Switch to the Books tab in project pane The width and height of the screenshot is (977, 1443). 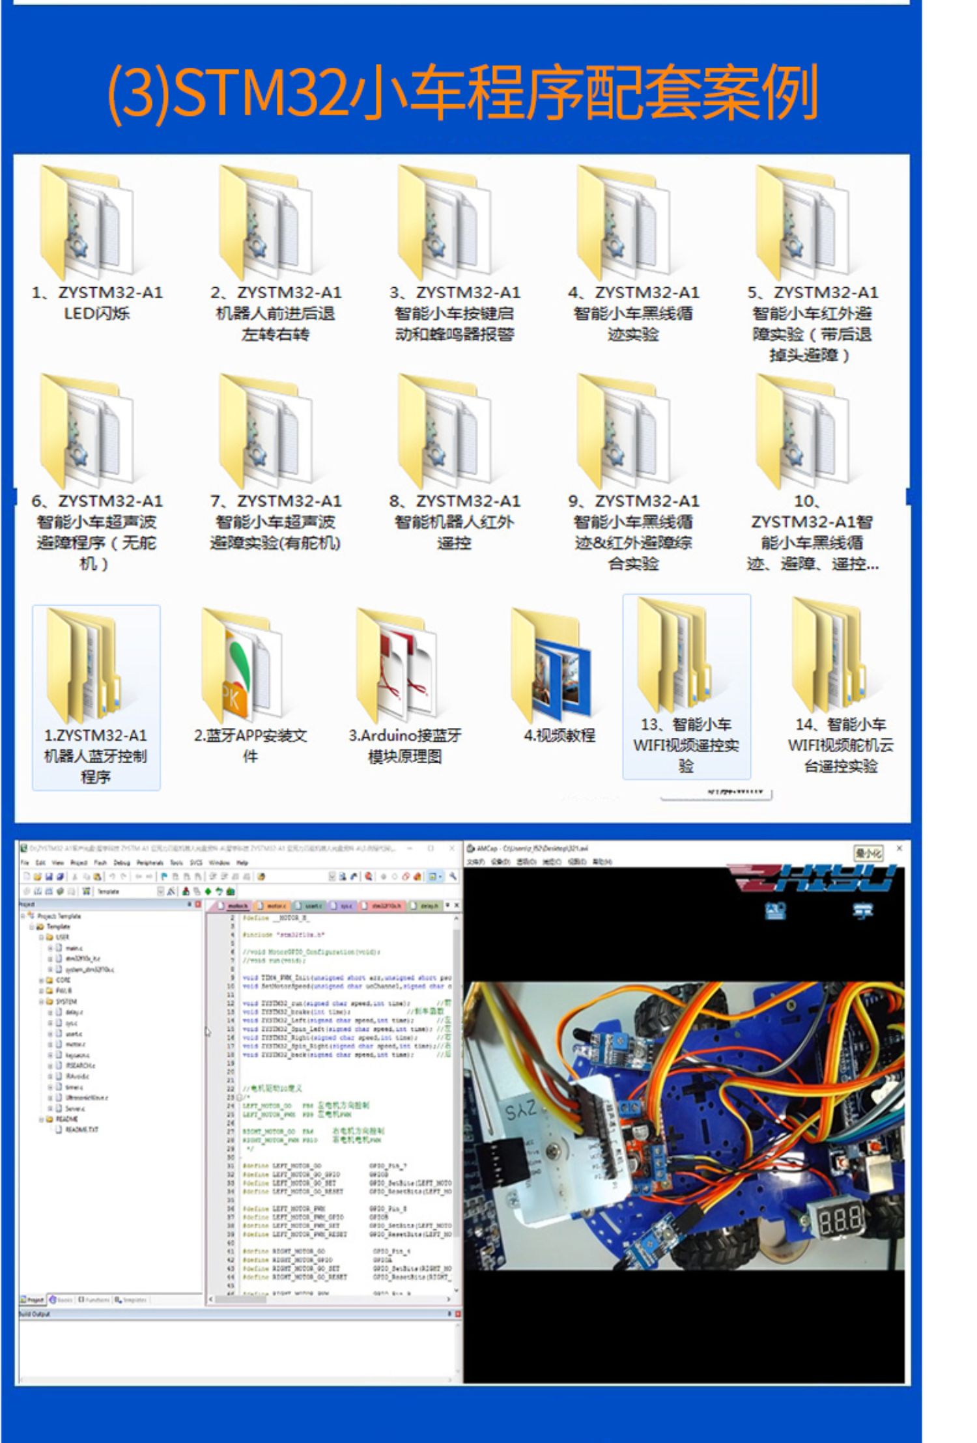point(61,1300)
